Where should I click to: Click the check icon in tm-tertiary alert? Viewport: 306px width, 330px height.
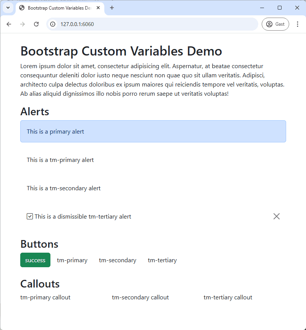30,216
